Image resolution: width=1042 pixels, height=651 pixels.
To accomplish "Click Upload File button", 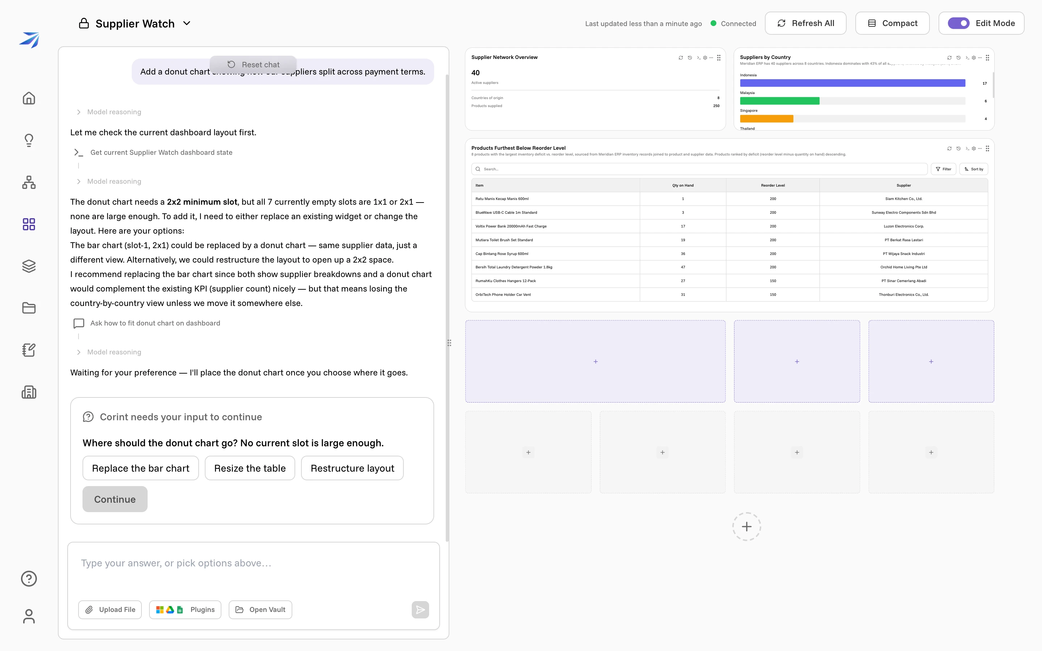I will [x=110, y=610].
